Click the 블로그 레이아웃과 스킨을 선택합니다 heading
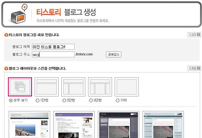202x138 pixels. [37, 68]
